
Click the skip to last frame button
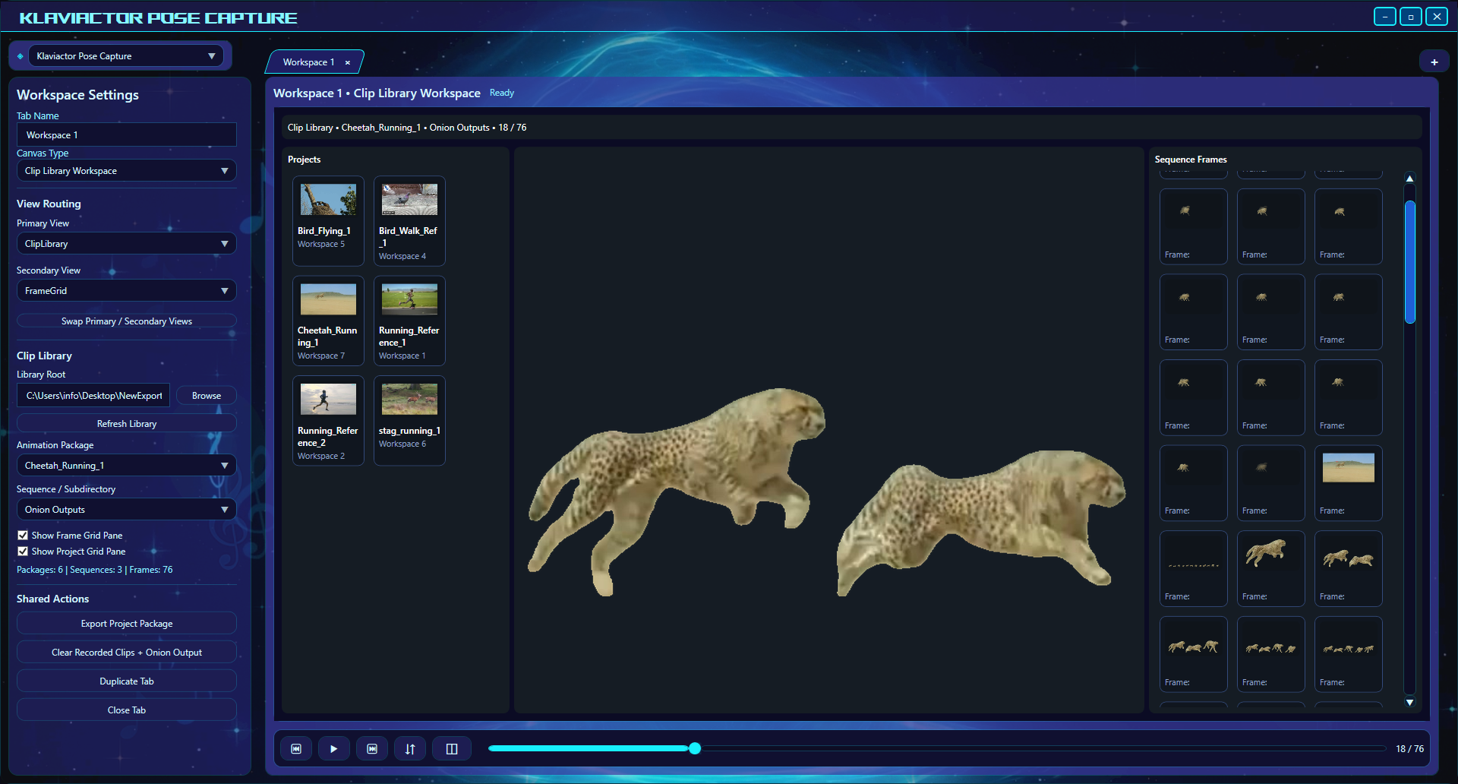click(x=372, y=749)
